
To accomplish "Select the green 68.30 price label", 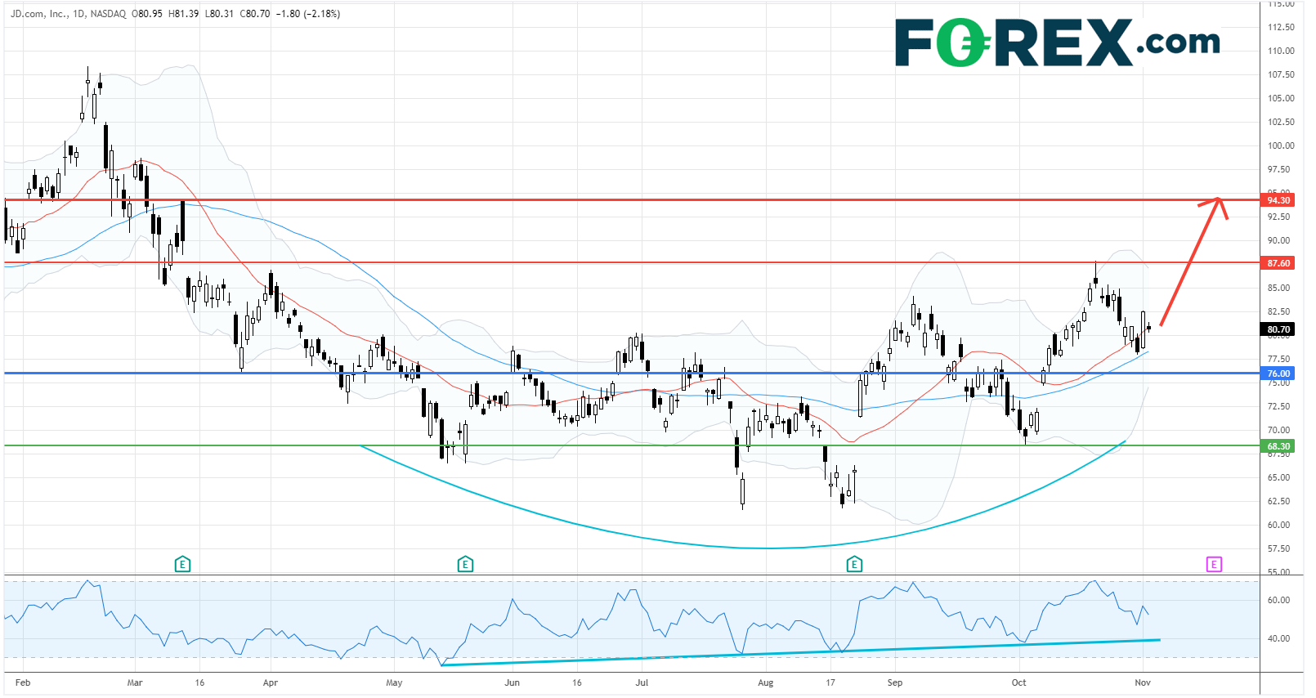I will [x=1278, y=446].
